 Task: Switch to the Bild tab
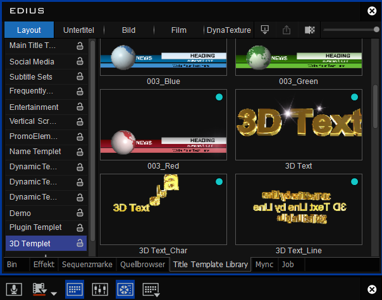click(x=128, y=30)
